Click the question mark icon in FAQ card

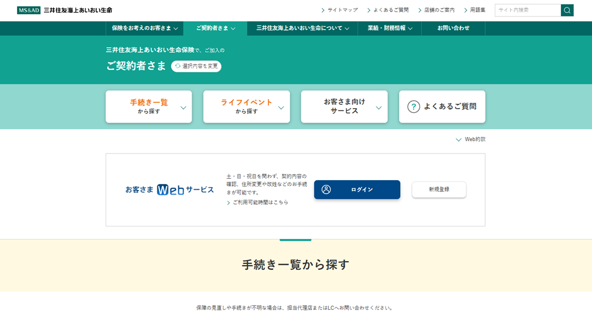click(413, 107)
